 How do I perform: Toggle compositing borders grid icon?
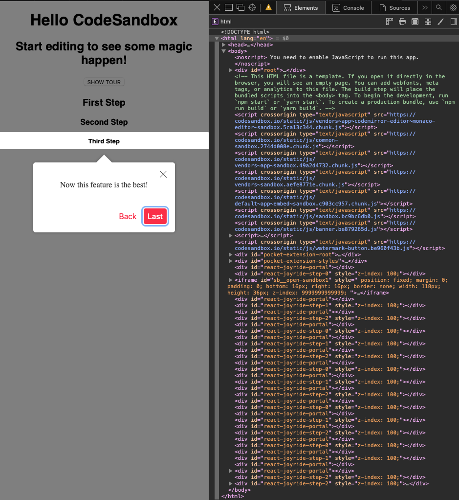pos(428,22)
